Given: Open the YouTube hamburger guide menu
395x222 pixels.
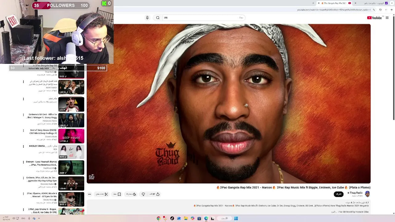Looking at the screenshot, I should (x=387, y=18).
